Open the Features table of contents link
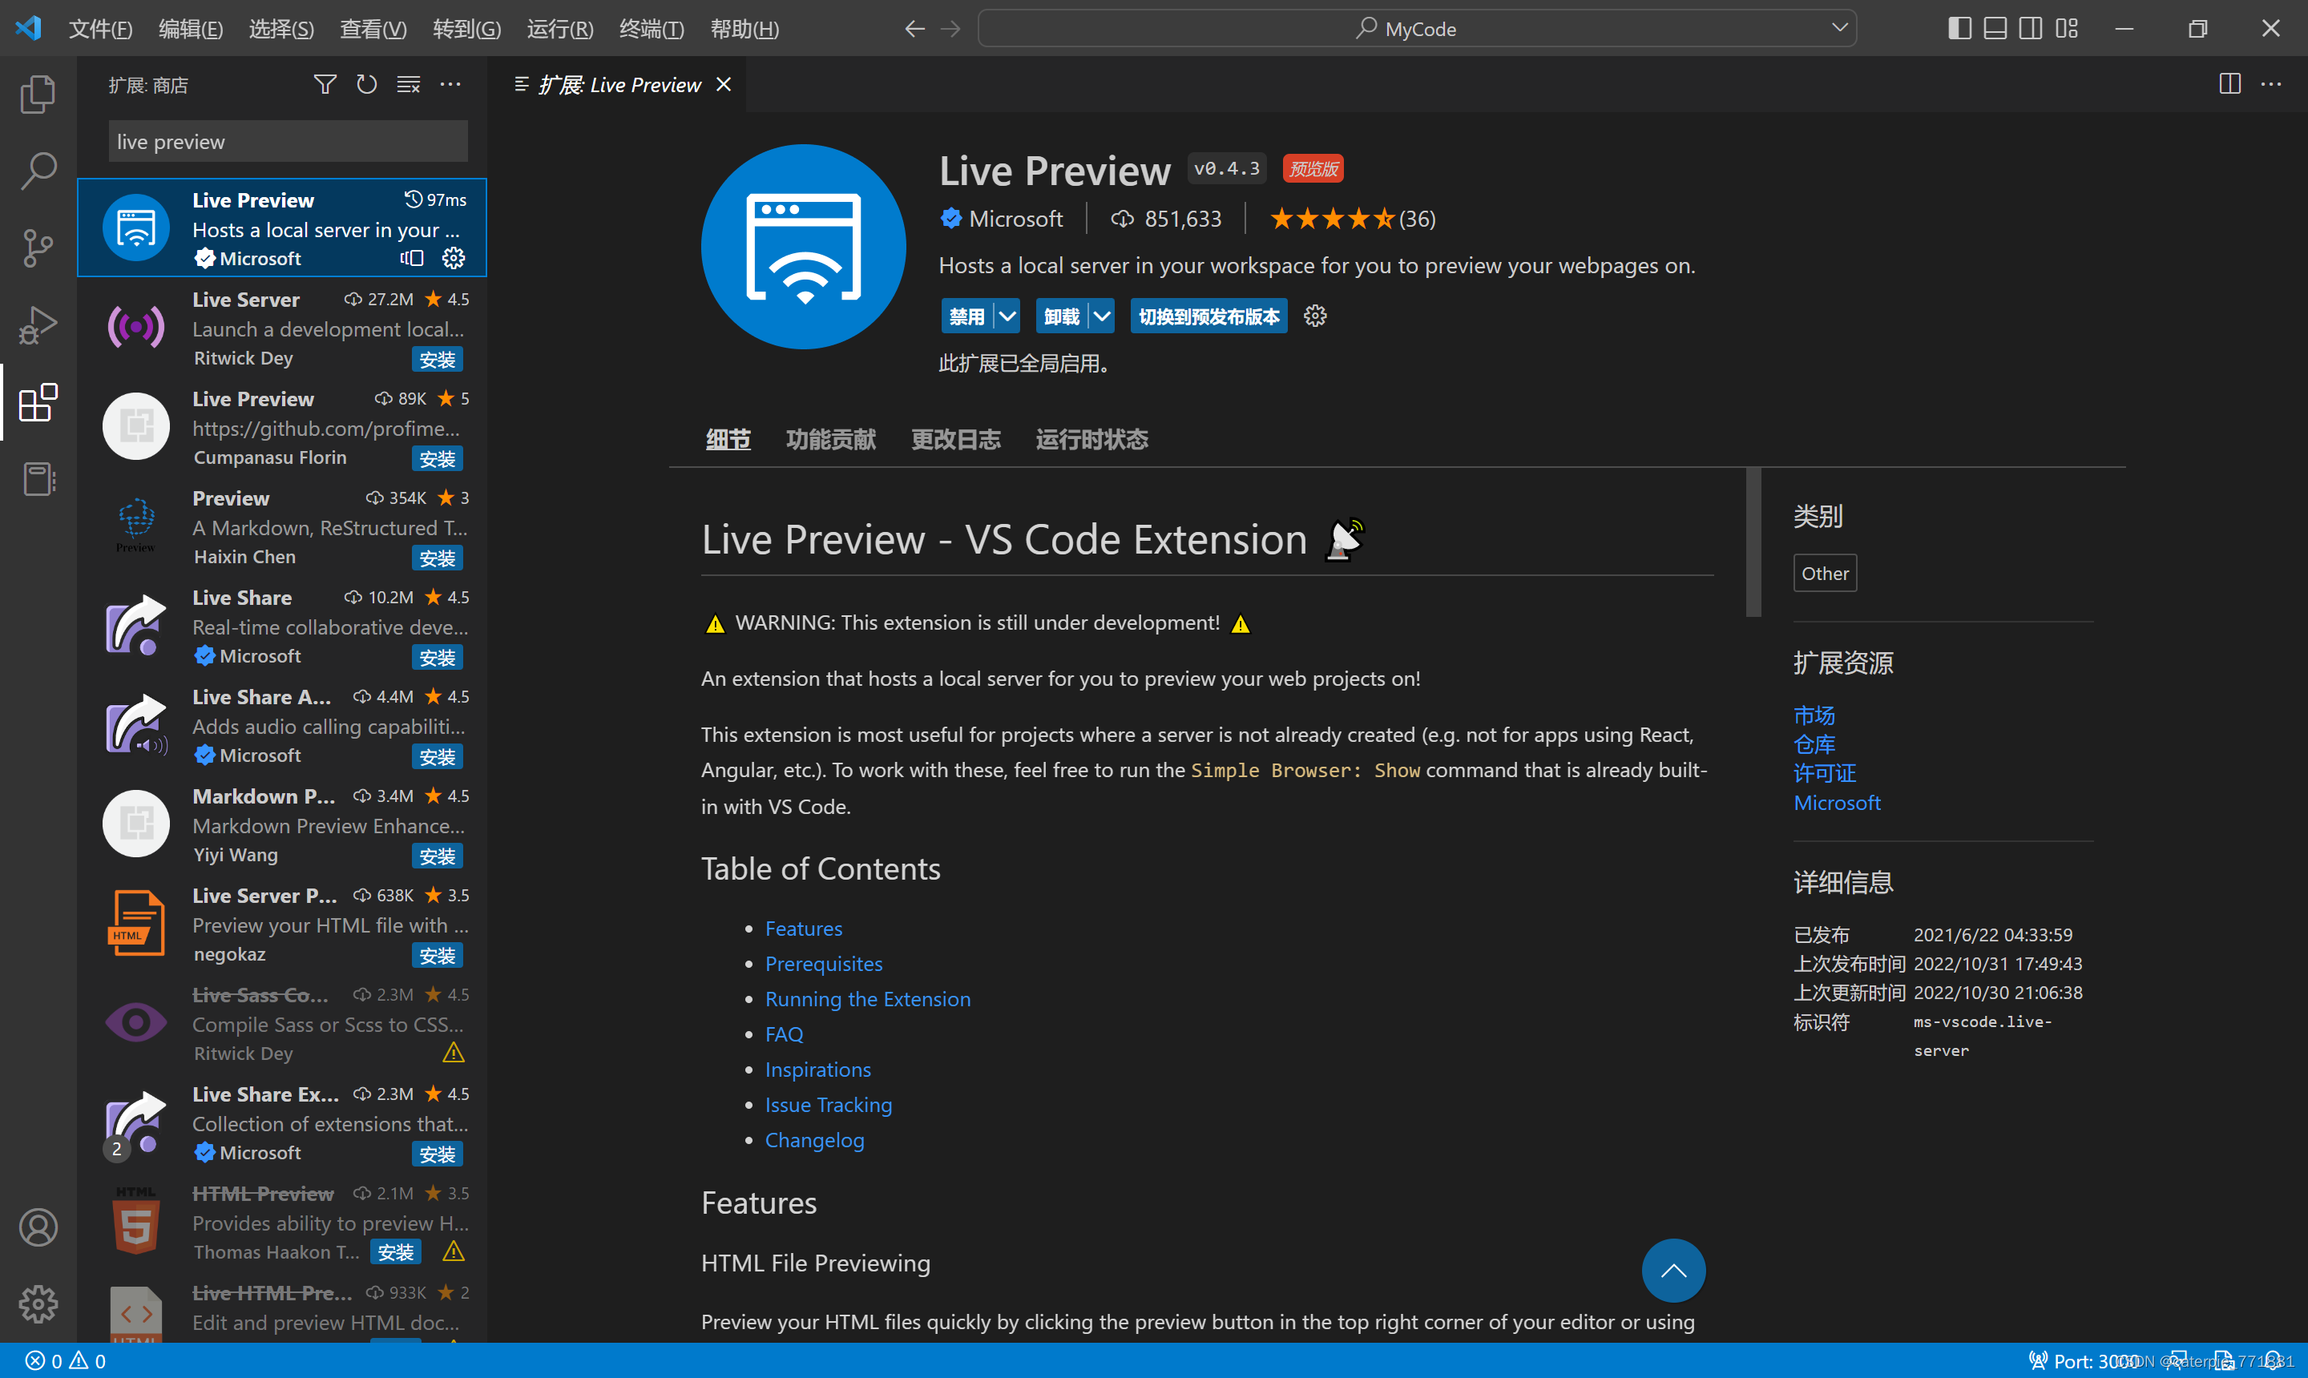Image resolution: width=2308 pixels, height=1378 pixels. [803, 929]
